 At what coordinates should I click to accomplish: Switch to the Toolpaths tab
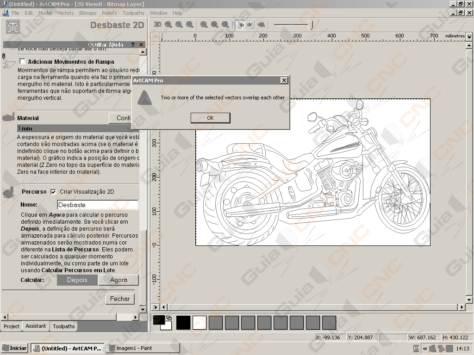coord(64,326)
